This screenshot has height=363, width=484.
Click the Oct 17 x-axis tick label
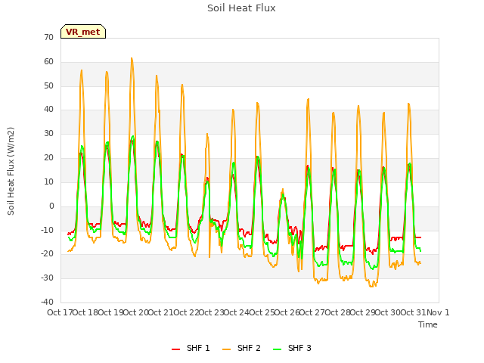tap(60, 312)
